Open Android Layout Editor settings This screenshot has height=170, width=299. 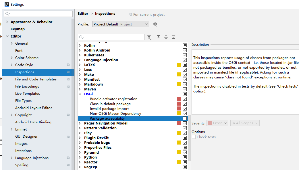[x=34, y=108]
